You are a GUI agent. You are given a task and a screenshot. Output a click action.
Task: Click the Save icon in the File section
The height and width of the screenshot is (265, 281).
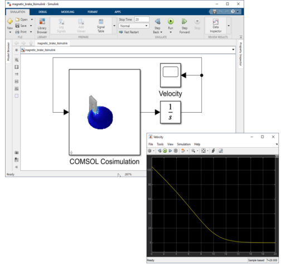click(x=17, y=26)
